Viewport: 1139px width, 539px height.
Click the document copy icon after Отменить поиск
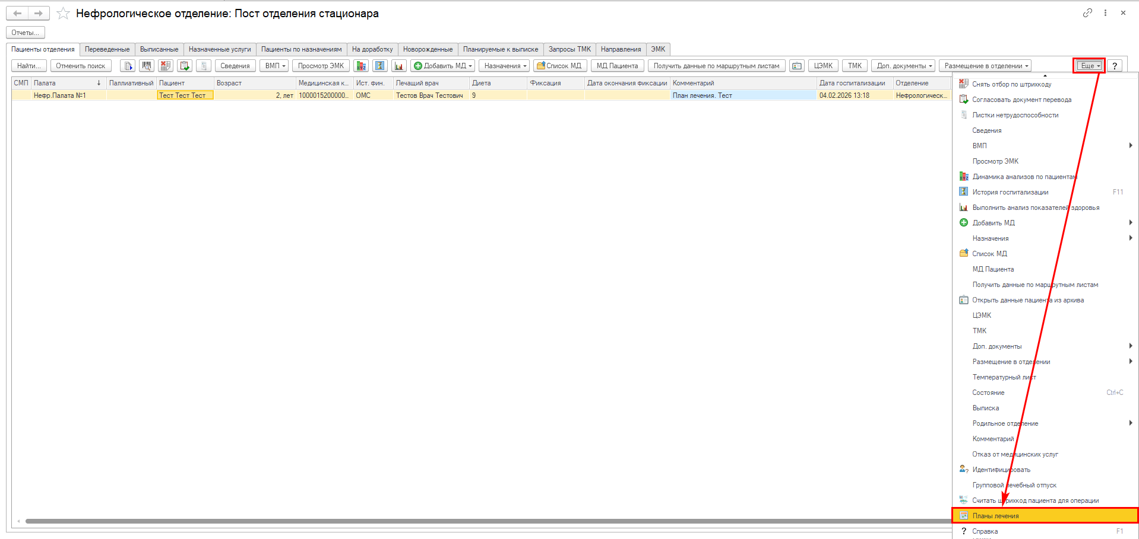click(x=128, y=66)
